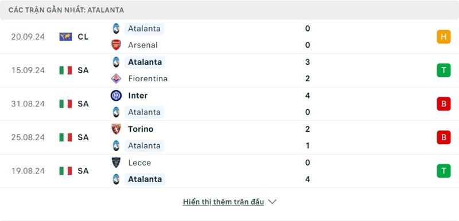Expand more matches with the chevron arrow
This screenshot has height=221, width=459.
272,202
